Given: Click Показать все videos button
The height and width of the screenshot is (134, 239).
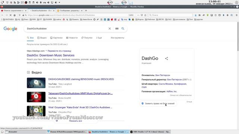Looking at the screenshot, I should (75, 121).
